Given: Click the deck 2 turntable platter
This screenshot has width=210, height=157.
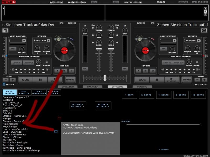Looking at the screenshot, I should tap(145, 51).
